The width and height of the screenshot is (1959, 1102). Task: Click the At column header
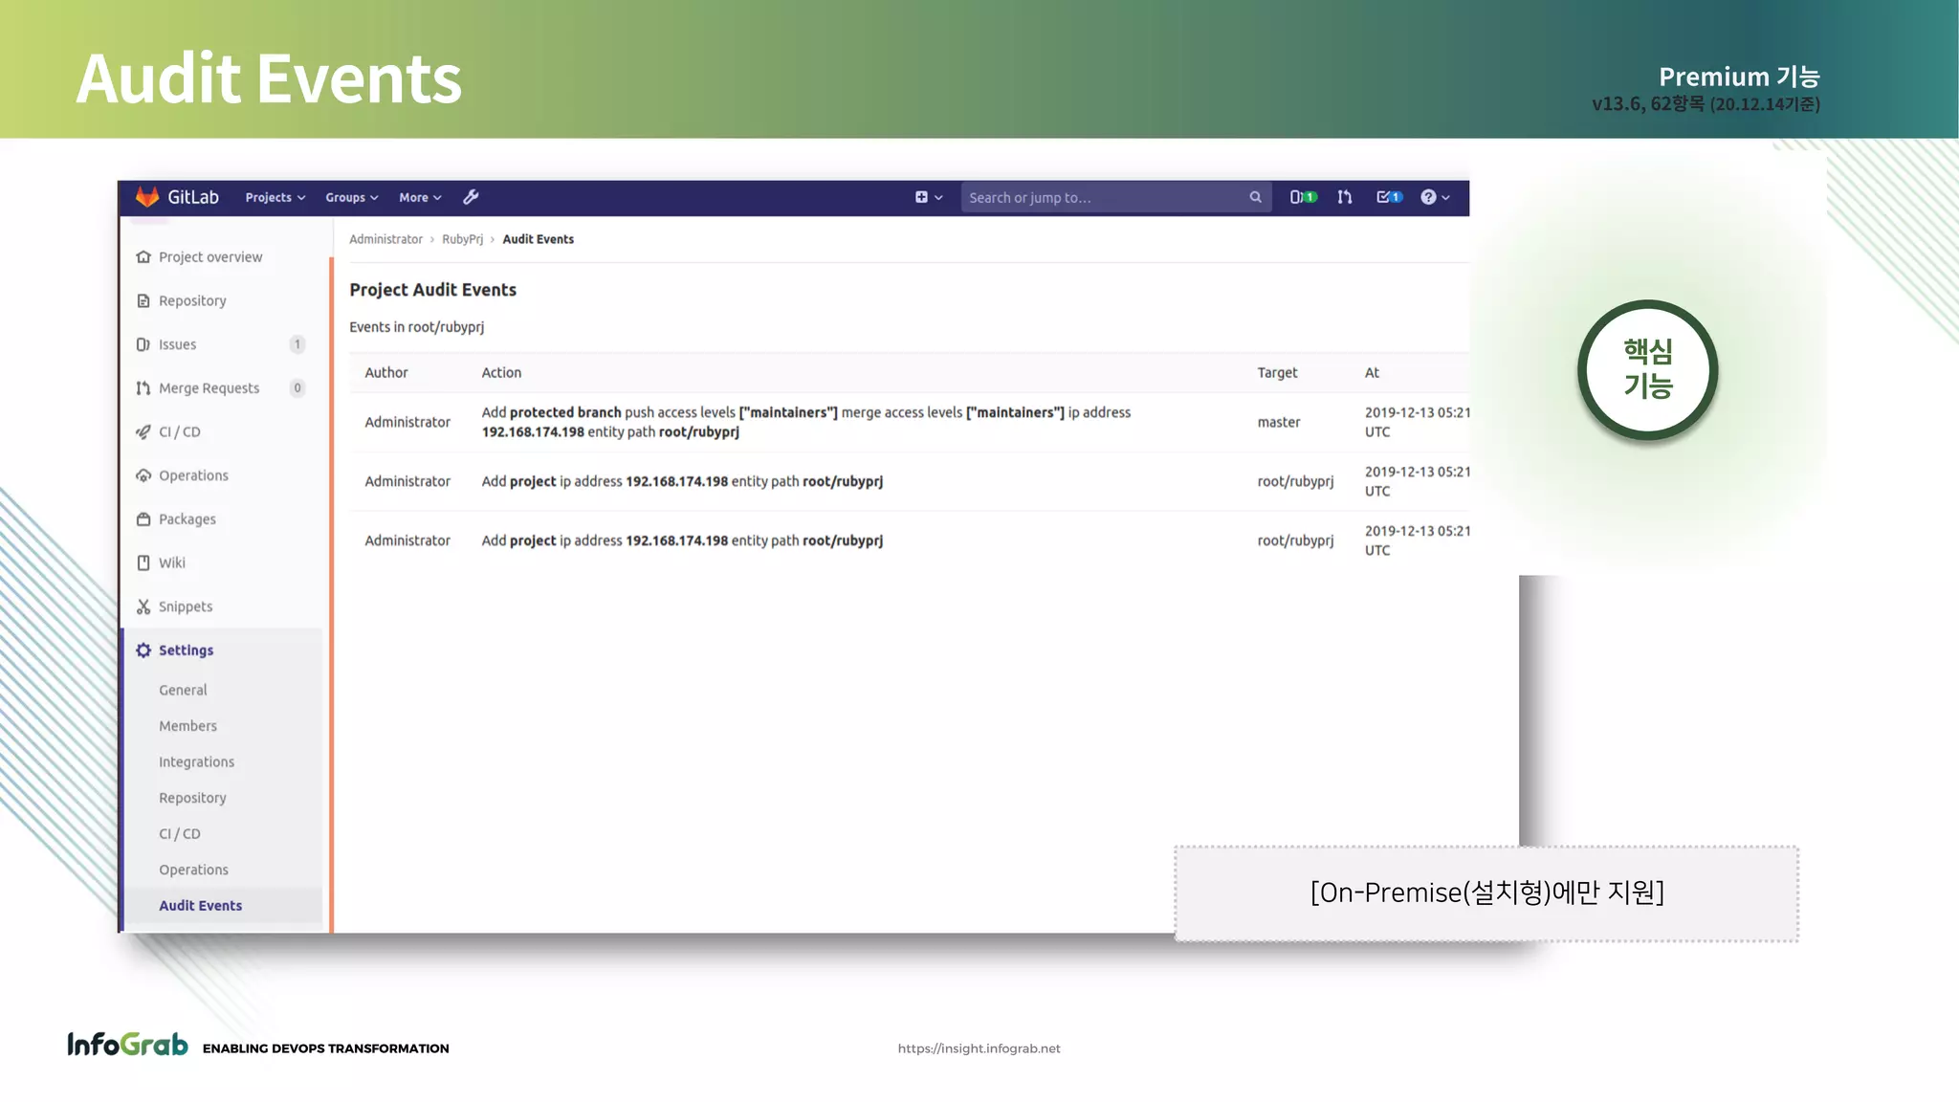(1372, 372)
